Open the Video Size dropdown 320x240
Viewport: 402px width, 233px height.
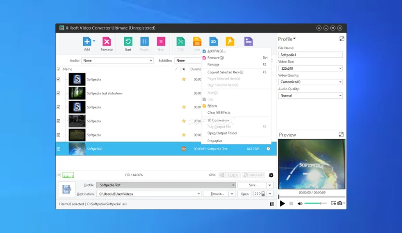pos(311,68)
